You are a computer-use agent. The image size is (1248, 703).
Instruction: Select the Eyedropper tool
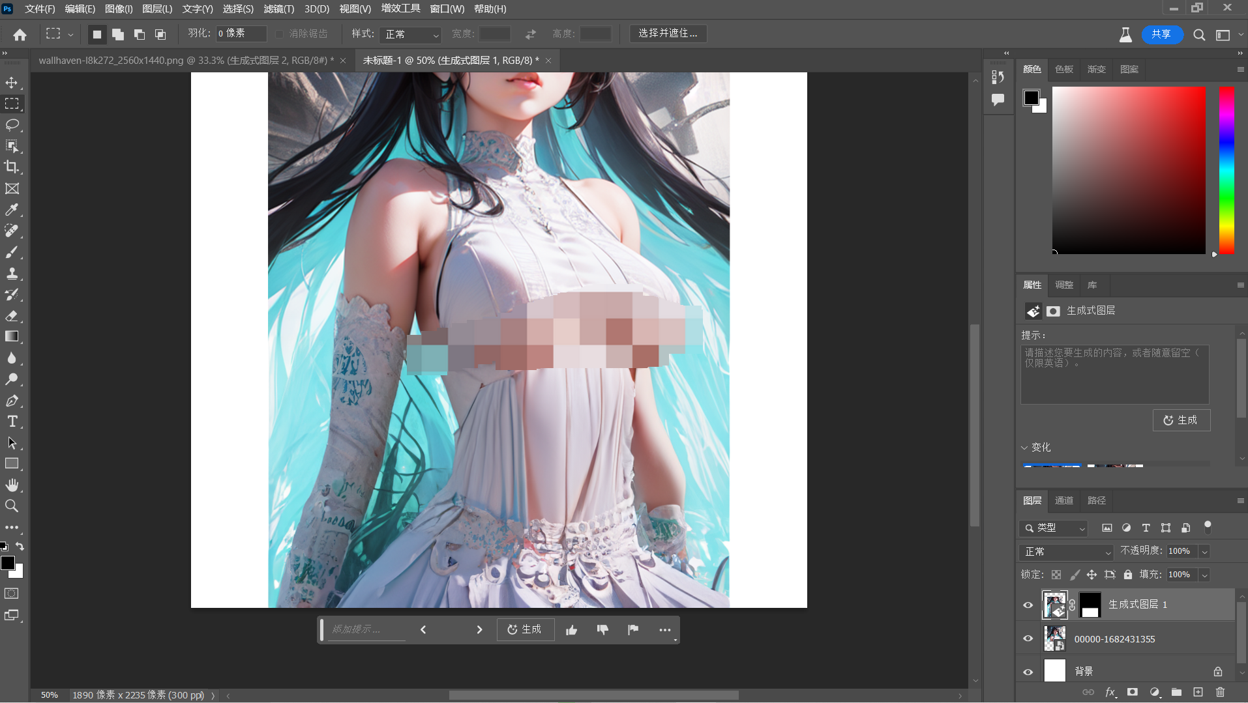click(12, 210)
